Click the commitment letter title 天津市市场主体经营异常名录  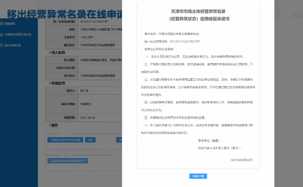tap(198, 11)
